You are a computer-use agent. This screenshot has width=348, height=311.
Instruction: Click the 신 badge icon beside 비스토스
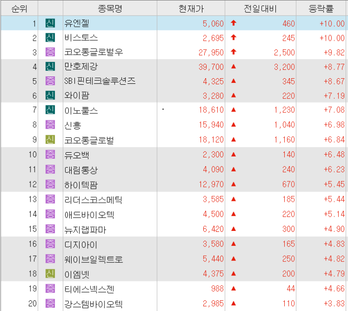pyautogui.click(x=50, y=37)
